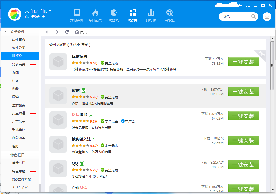Click official 官 badge next to 微信
The image size is (276, 194).
pyautogui.click(x=83, y=90)
